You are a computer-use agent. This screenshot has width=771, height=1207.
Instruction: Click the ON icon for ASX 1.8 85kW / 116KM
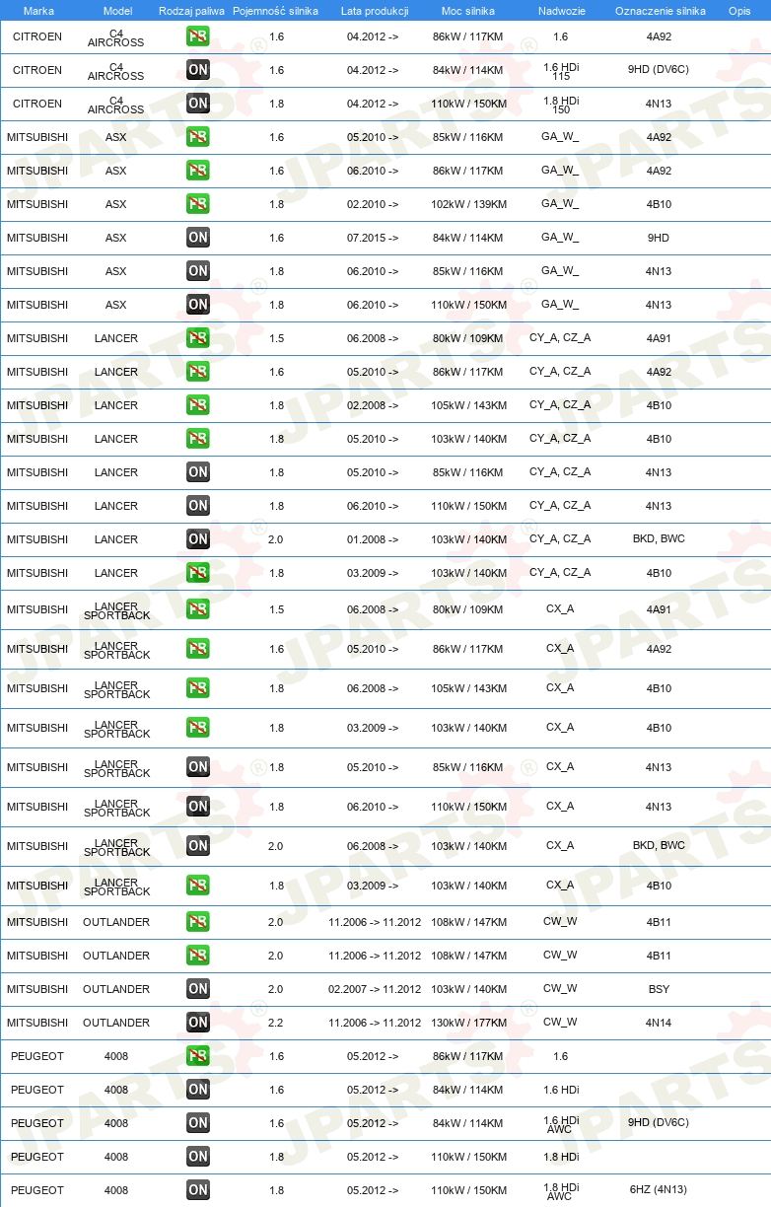click(x=198, y=271)
